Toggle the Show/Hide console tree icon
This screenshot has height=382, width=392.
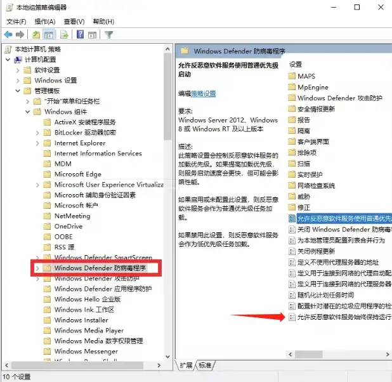48,34
